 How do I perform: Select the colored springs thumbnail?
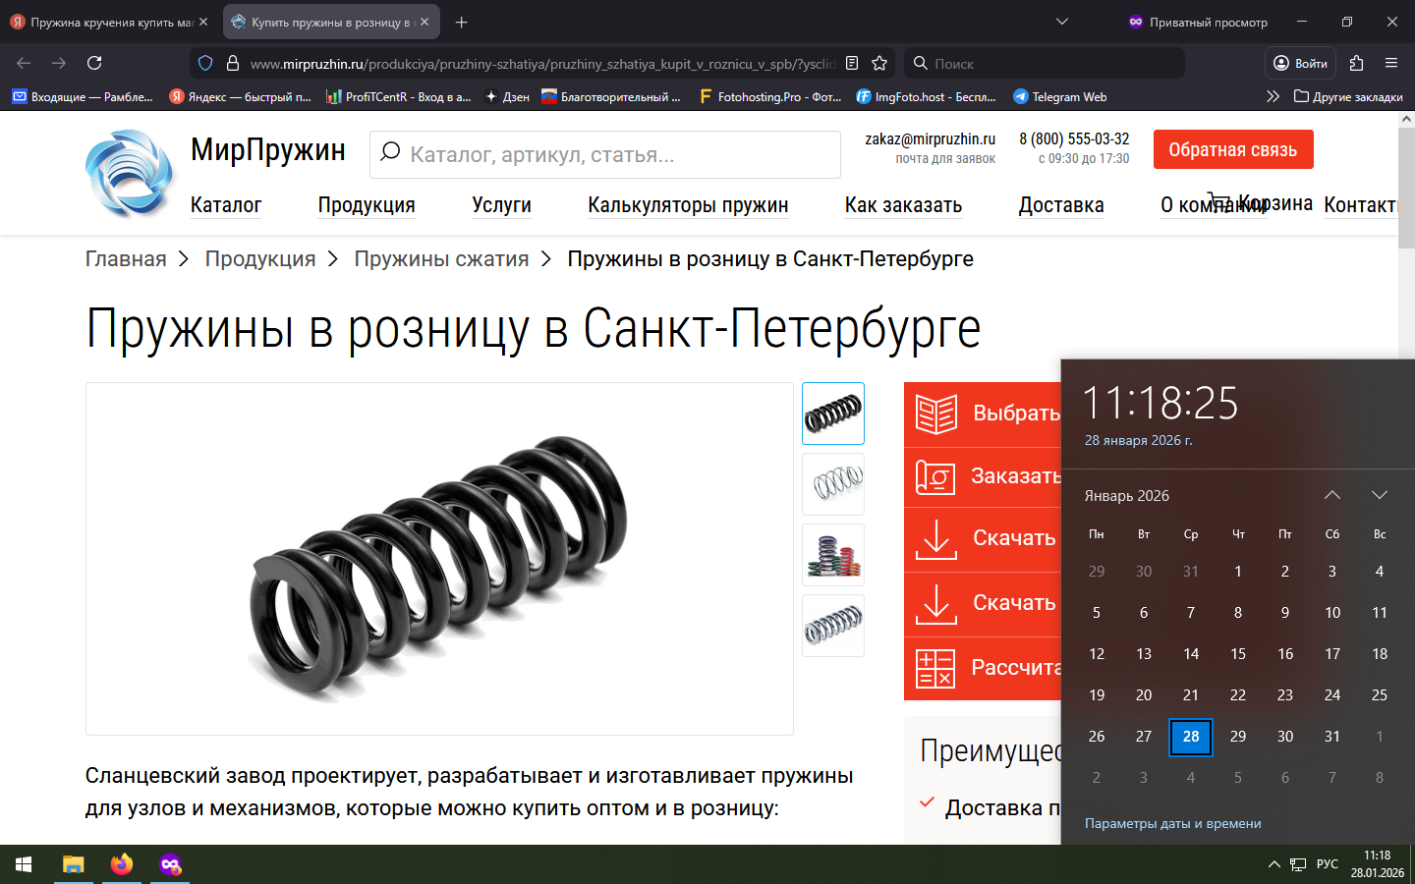tap(833, 555)
